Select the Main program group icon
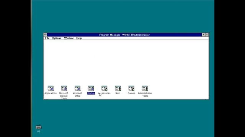This screenshot has height=137, width=245. tap(118, 88)
